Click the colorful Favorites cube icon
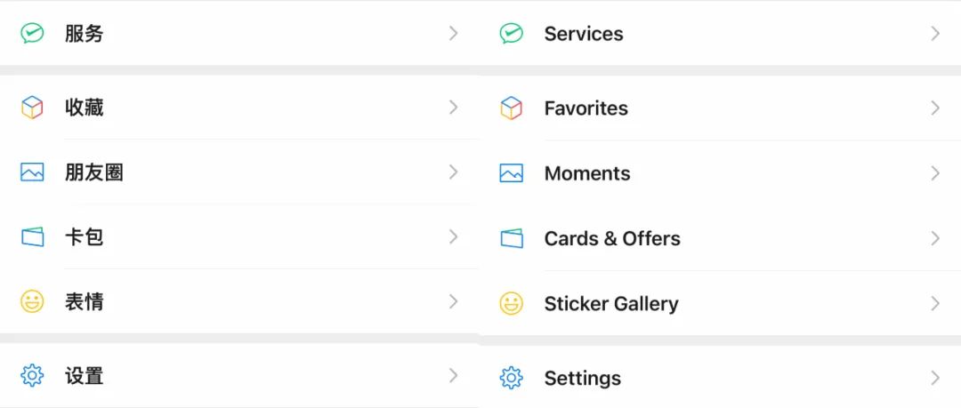Image resolution: width=961 pixels, height=408 pixels. [x=511, y=108]
